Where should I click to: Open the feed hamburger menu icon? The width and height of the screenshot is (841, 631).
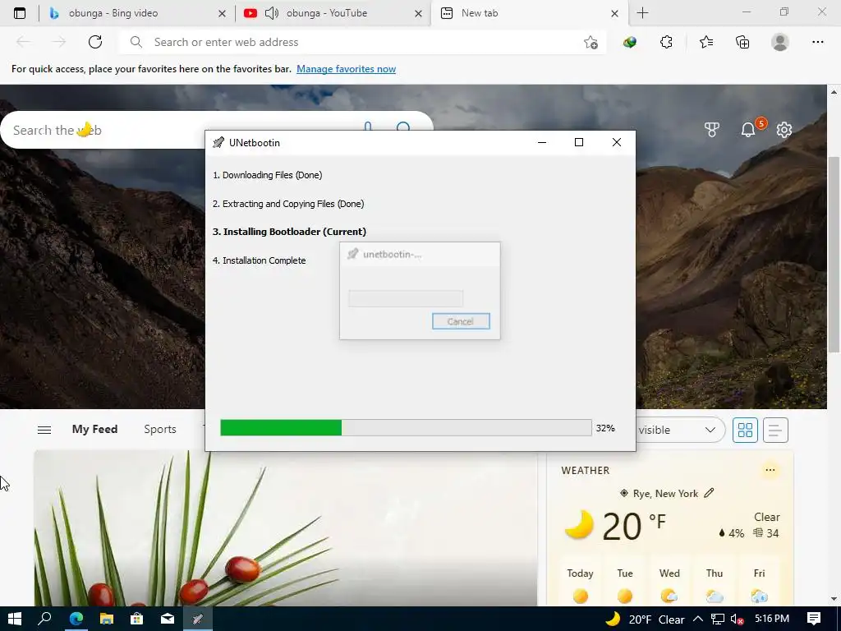(44, 430)
